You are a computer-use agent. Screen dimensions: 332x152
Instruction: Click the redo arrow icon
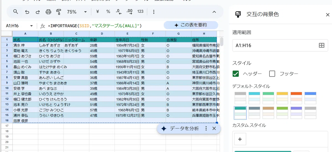click(x=38, y=12)
